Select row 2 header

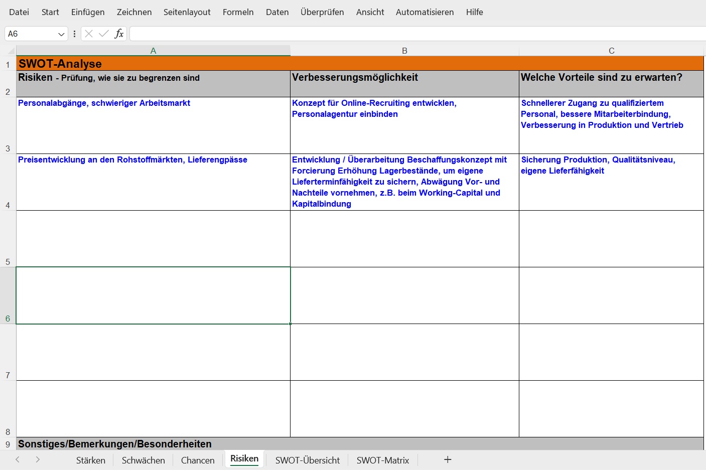pyautogui.click(x=8, y=84)
